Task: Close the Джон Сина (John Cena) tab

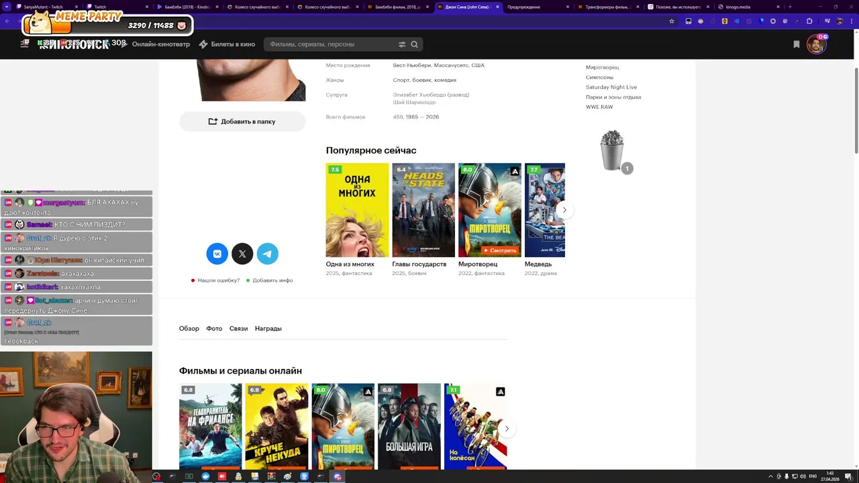Action: pos(497,7)
